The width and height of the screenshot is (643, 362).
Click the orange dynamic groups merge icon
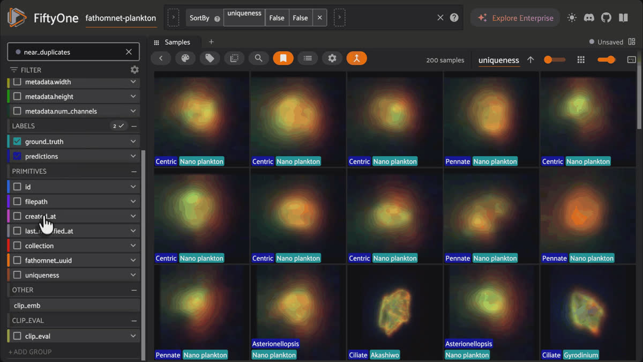(x=357, y=58)
